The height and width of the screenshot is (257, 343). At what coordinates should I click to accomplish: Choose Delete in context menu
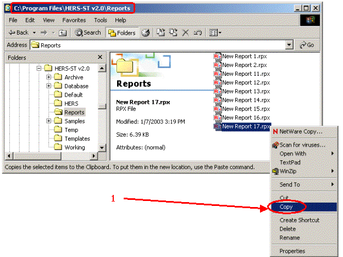point(303,229)
